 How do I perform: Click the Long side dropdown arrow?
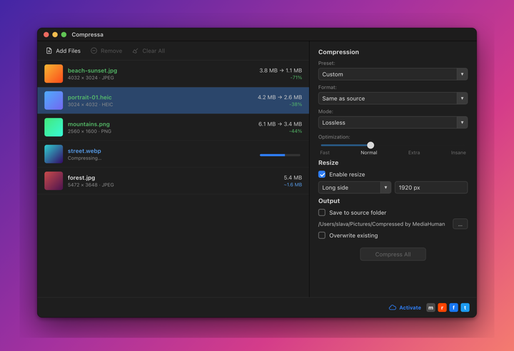pyautogui.click(x=385, y=188)
